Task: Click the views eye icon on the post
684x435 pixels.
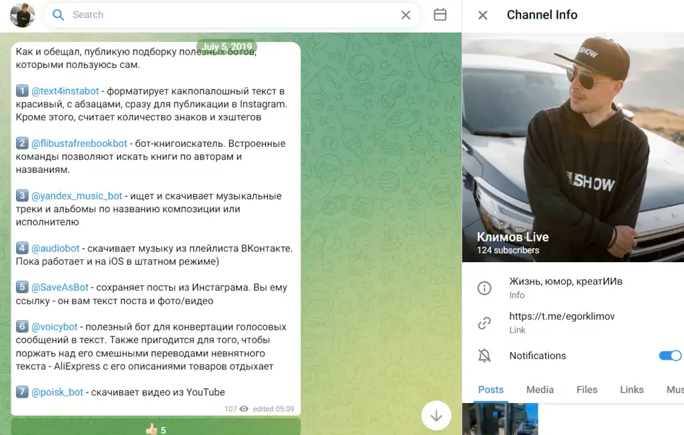Action: tap(244, 409)
